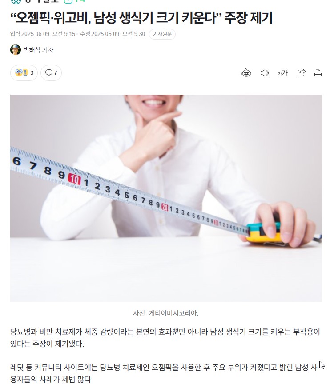Print the article using printer icon

318,73
